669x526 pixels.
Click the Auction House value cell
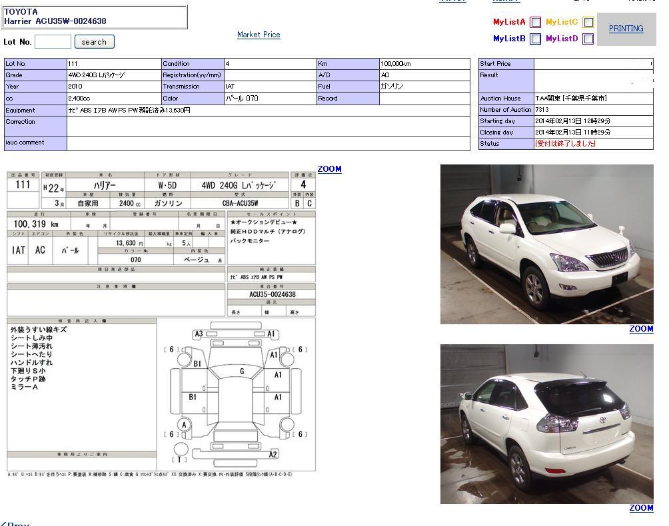pos(593,99)
